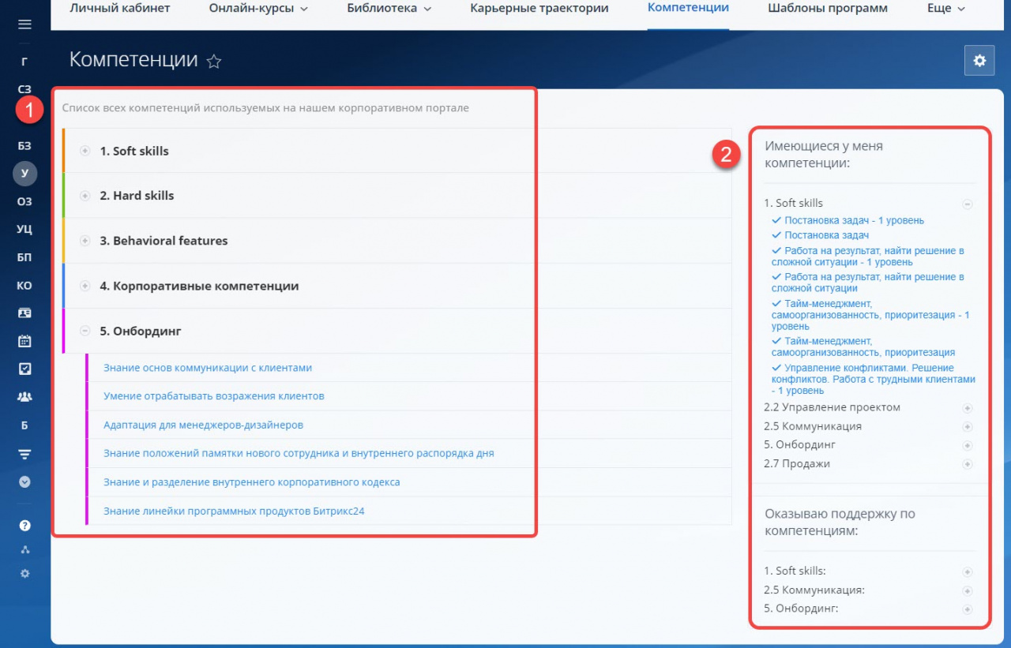
Task: Open the sidebar settings gear icon
Action: (24, 574)
